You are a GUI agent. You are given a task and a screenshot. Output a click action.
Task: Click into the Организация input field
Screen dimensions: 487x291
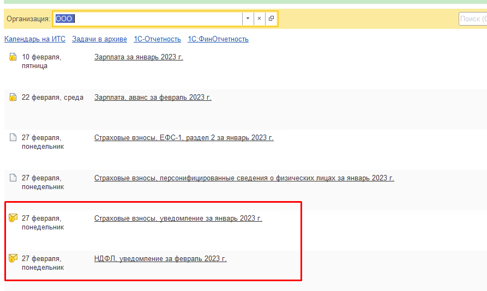[x=153, y=19]
